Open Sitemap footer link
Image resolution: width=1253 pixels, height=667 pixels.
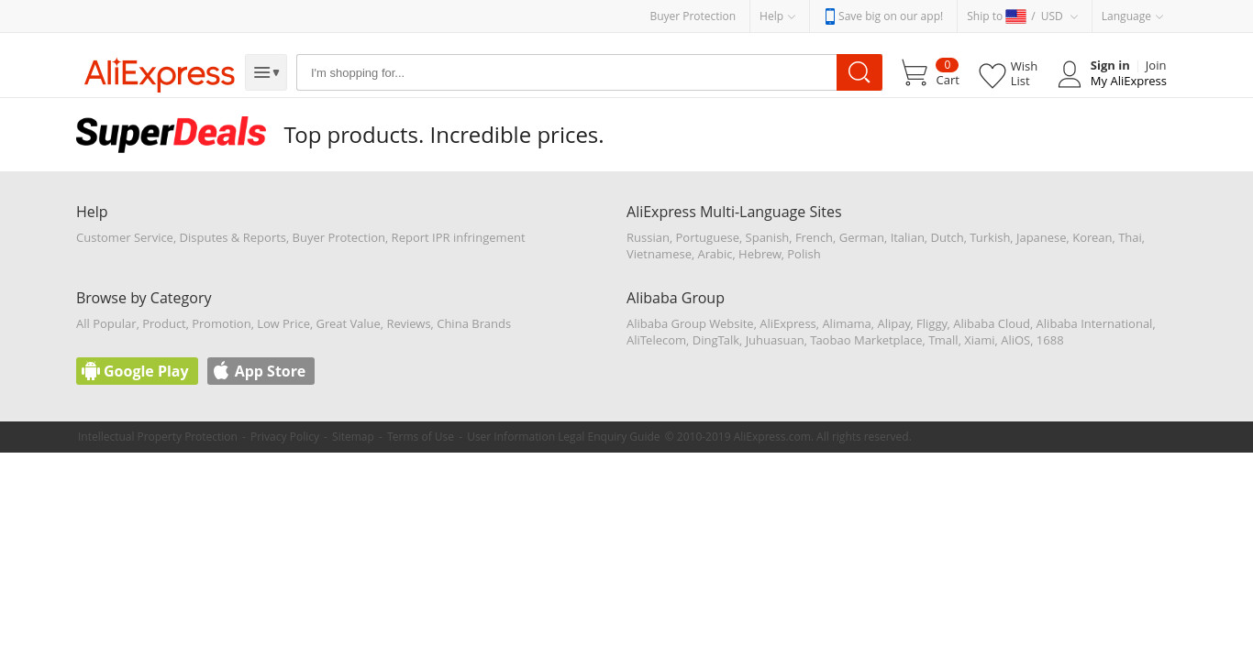click(353, 437)
